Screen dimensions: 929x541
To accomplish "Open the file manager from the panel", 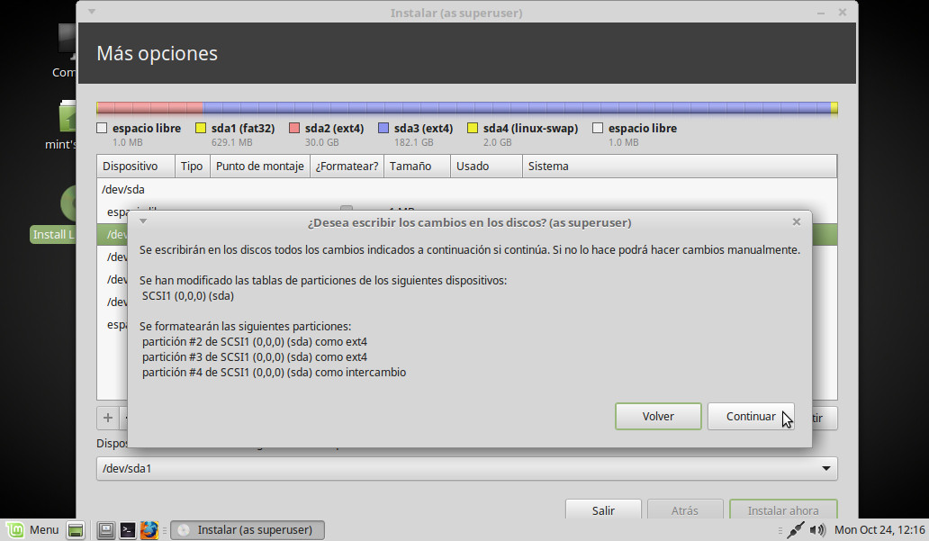I will (x=106, y=530).
